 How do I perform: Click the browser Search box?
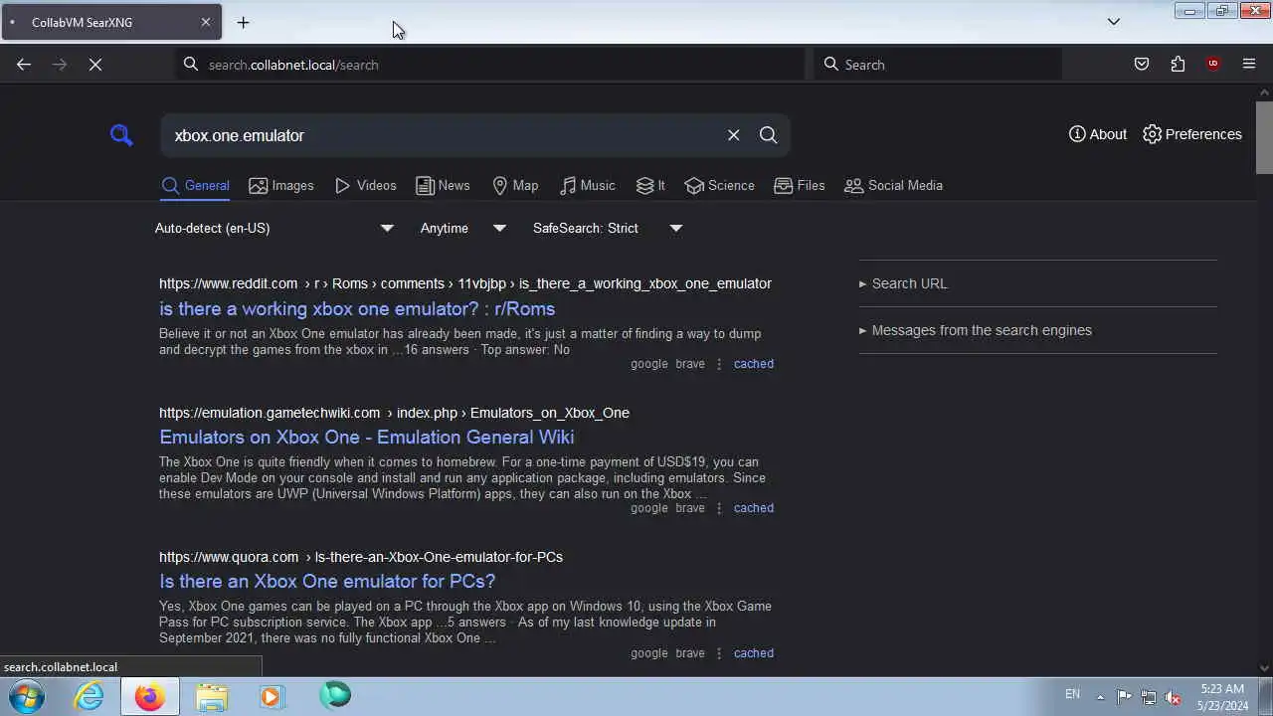coord(939,65)
